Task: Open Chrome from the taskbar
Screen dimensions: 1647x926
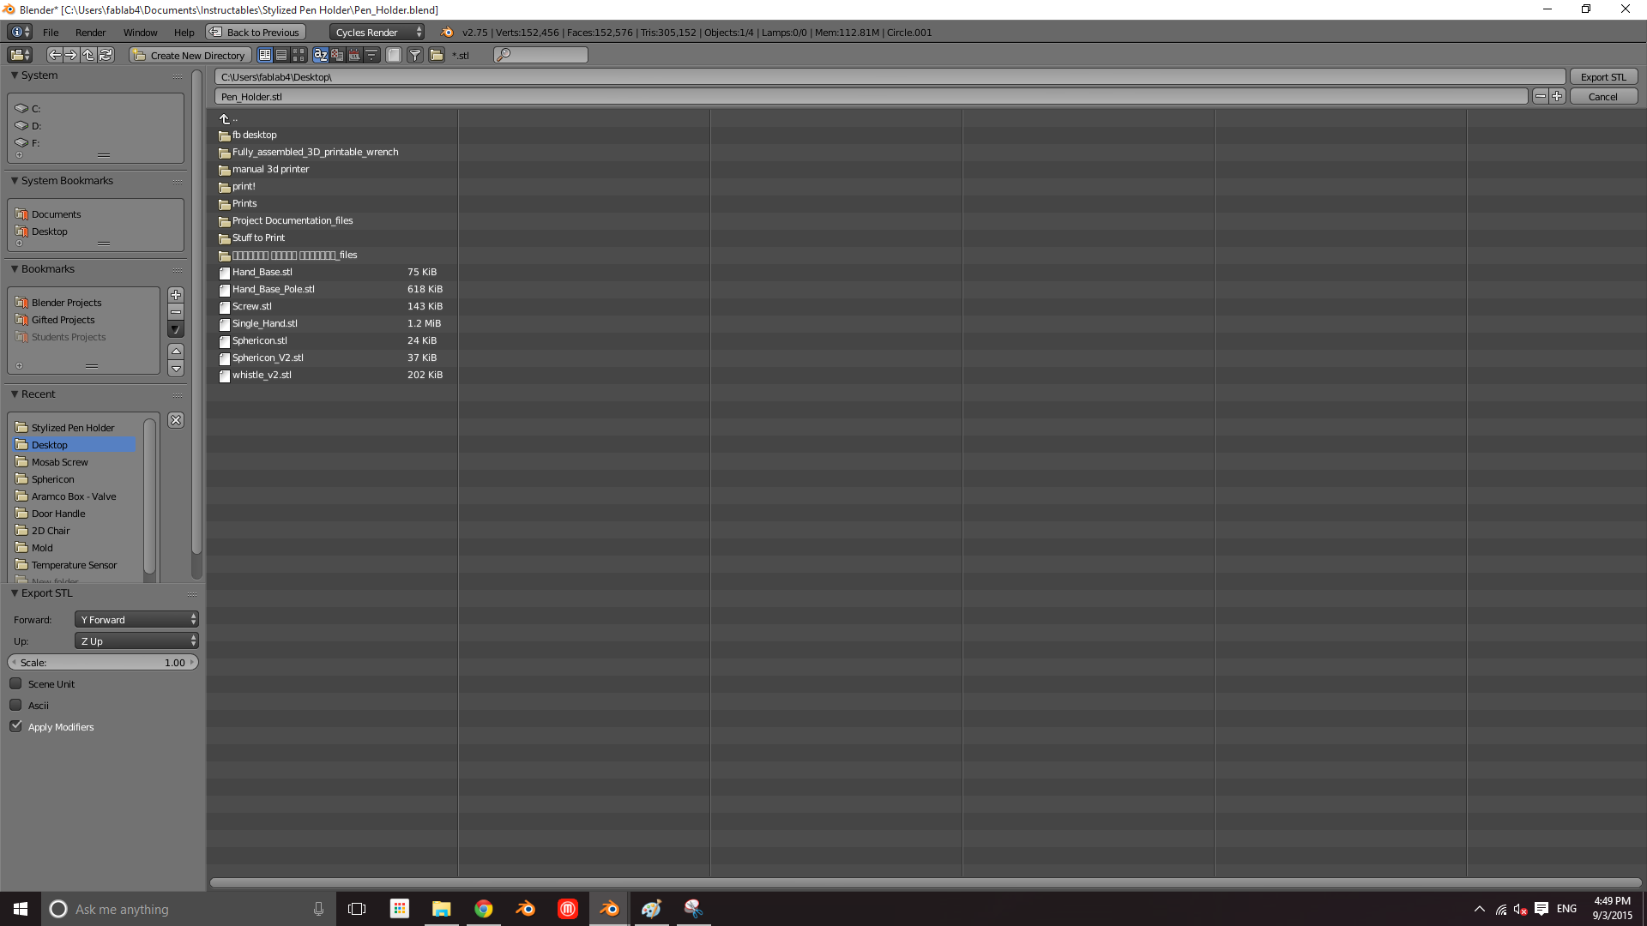Action: 484,909
